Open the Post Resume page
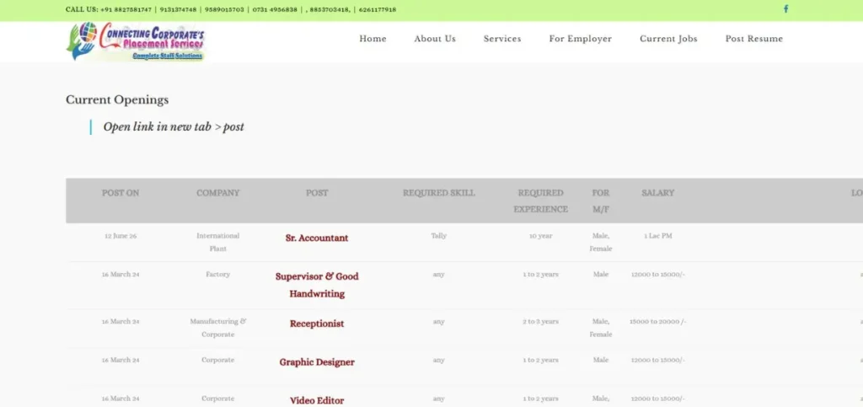This screenshot has height=407, width=863. [x=753, y=39]
